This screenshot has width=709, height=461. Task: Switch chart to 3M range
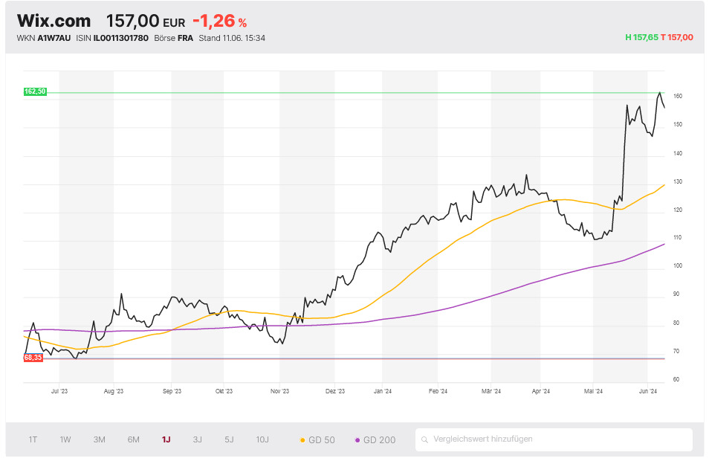pyautogui.click(x=99, y=439)
